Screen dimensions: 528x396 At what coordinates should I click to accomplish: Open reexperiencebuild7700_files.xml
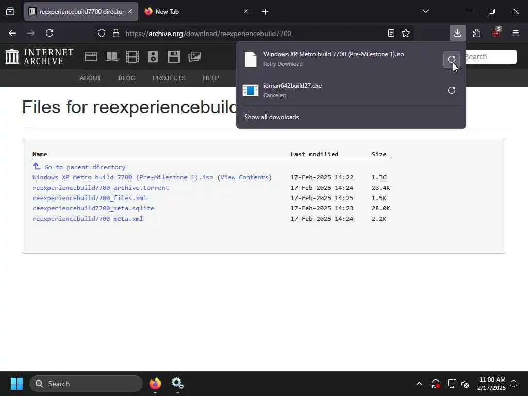pyautogui.click(x=89, y=198)
